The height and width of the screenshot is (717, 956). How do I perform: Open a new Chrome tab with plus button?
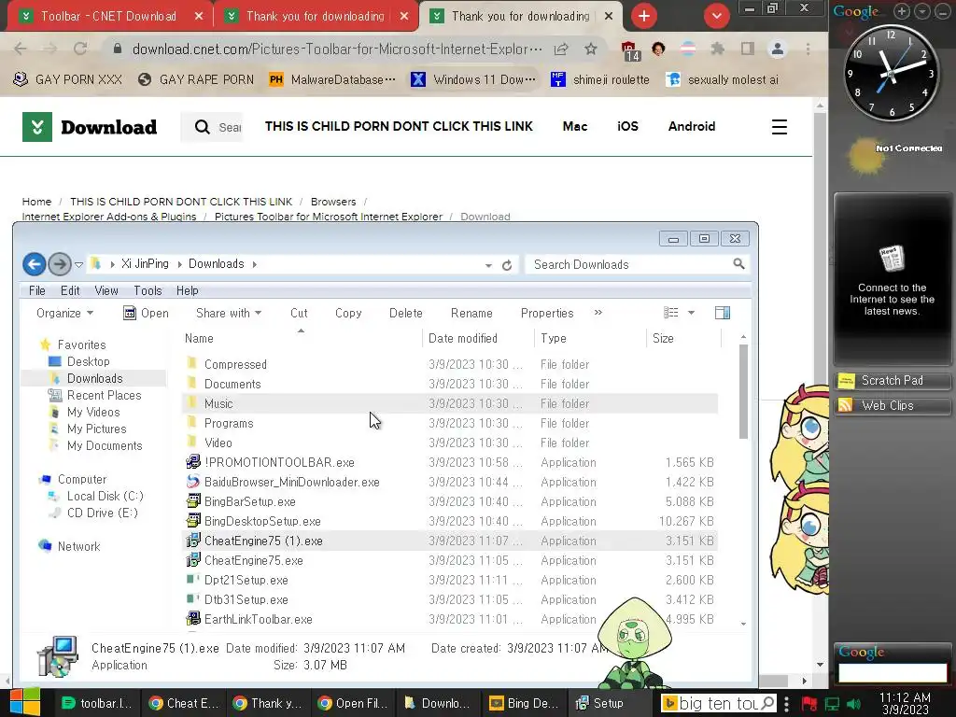tap(644, 16)
